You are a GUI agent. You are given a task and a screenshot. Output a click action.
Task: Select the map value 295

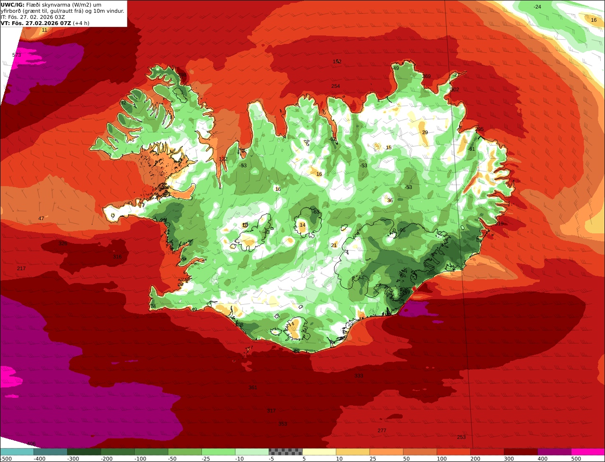[479, 129]
